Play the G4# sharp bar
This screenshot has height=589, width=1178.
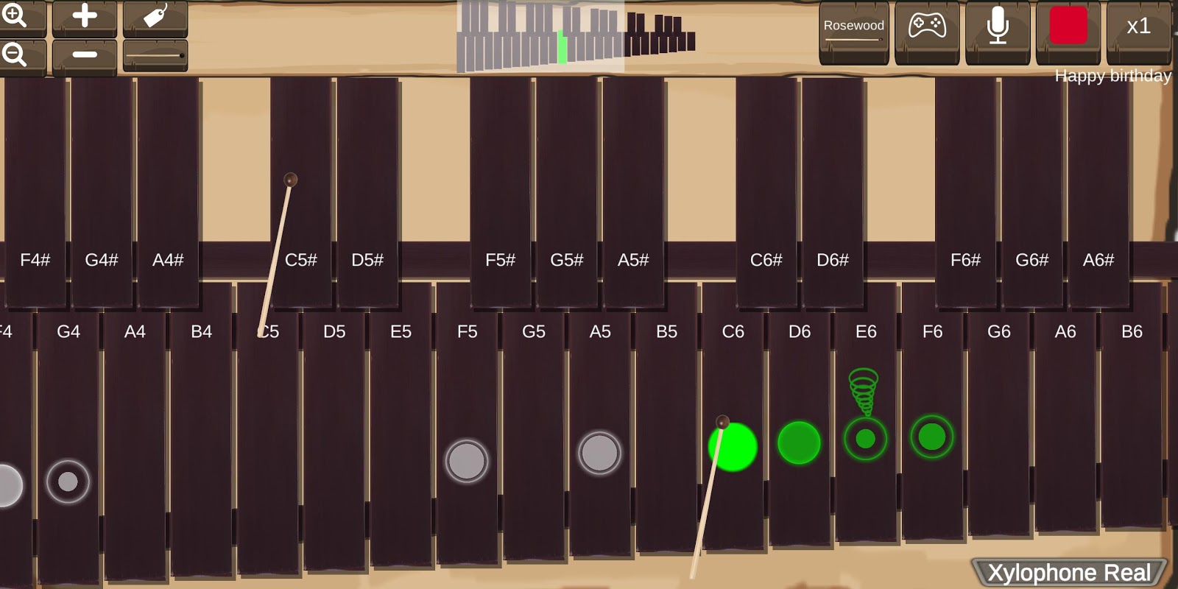tap(102, 191)
